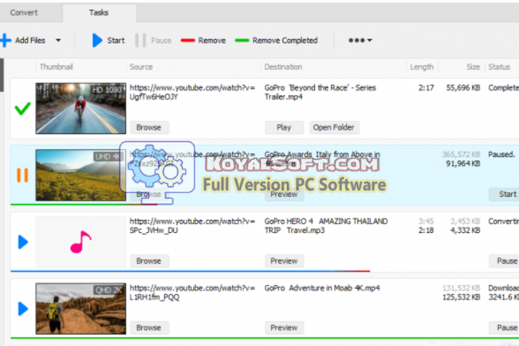Click the 4,332 KB size value
Viewport: 519px width, 346px height.
[465, 230]
